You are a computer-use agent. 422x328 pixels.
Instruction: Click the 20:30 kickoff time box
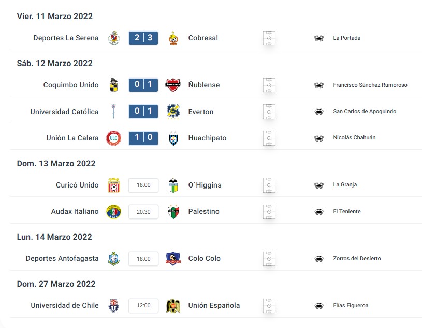pyautogui.click(x=143, y=212)
